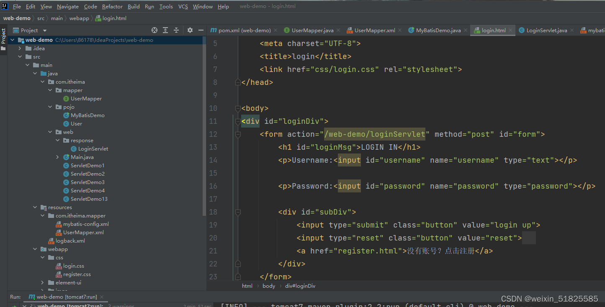Click the Expand All icon in Project panel

(165, 30)
